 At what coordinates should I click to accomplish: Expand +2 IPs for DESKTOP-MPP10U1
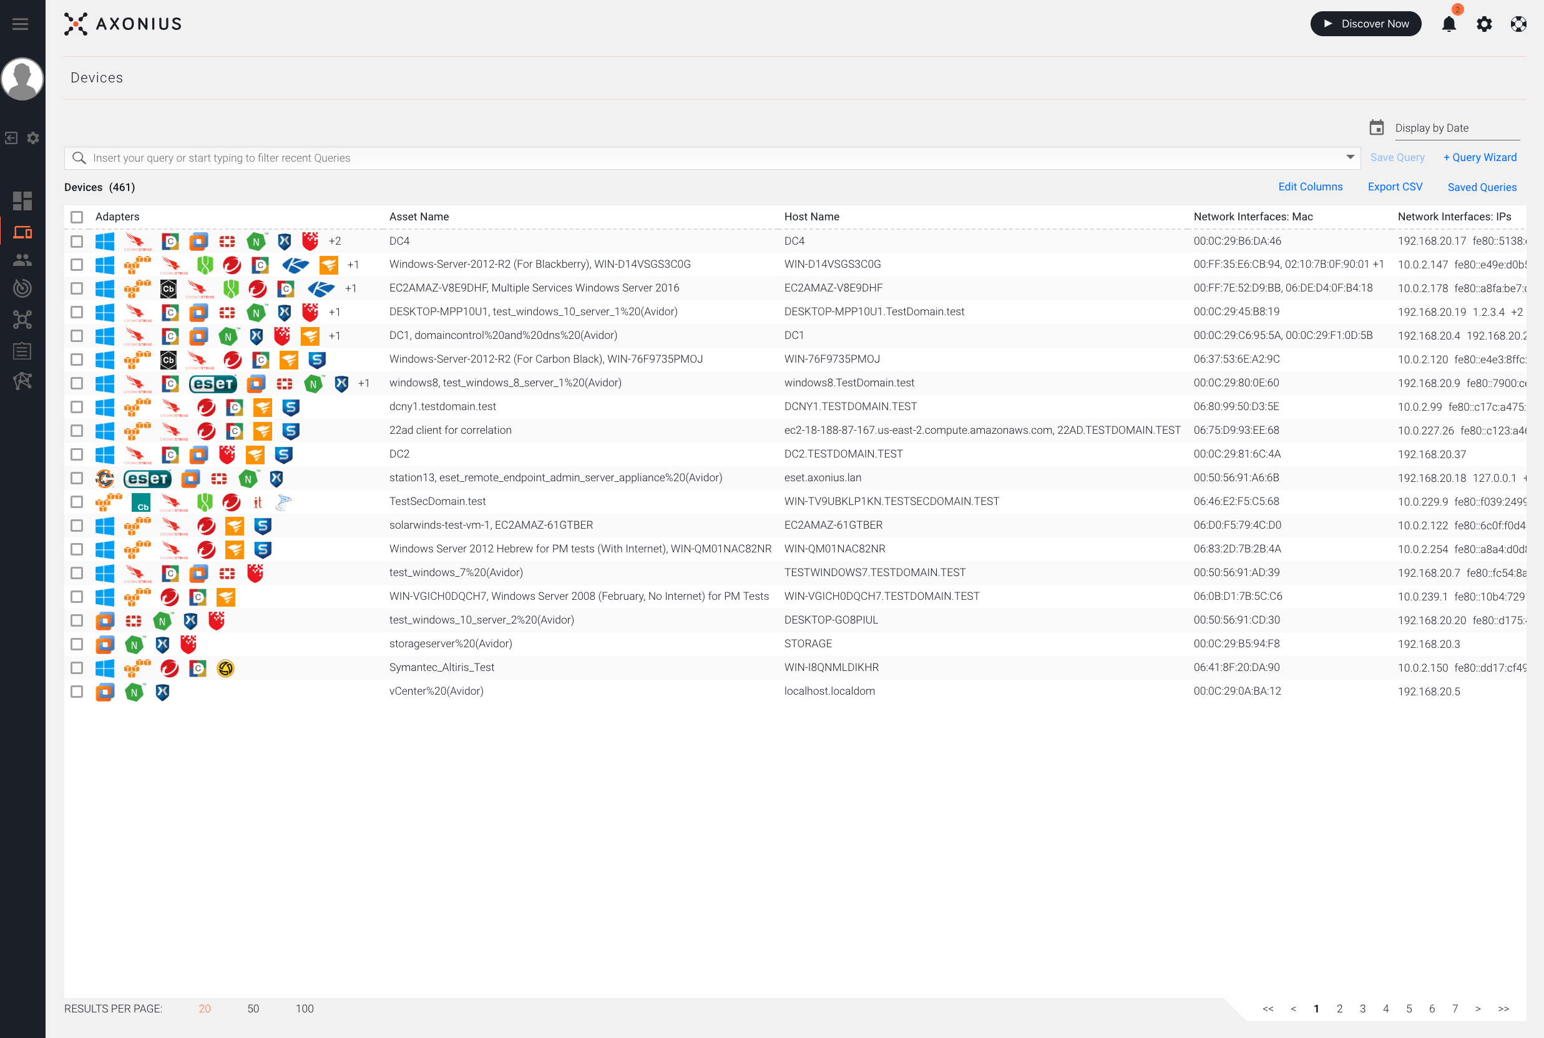(1517, 312)
